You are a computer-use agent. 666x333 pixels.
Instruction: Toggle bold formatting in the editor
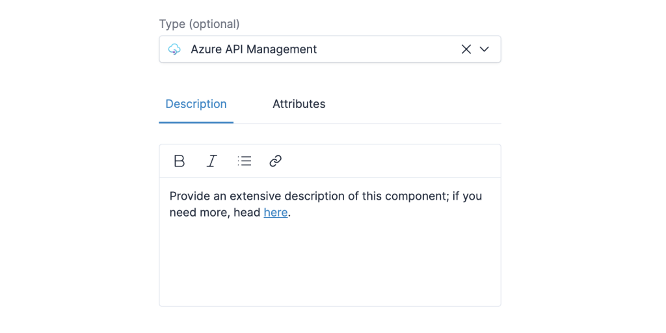point(180,161)
